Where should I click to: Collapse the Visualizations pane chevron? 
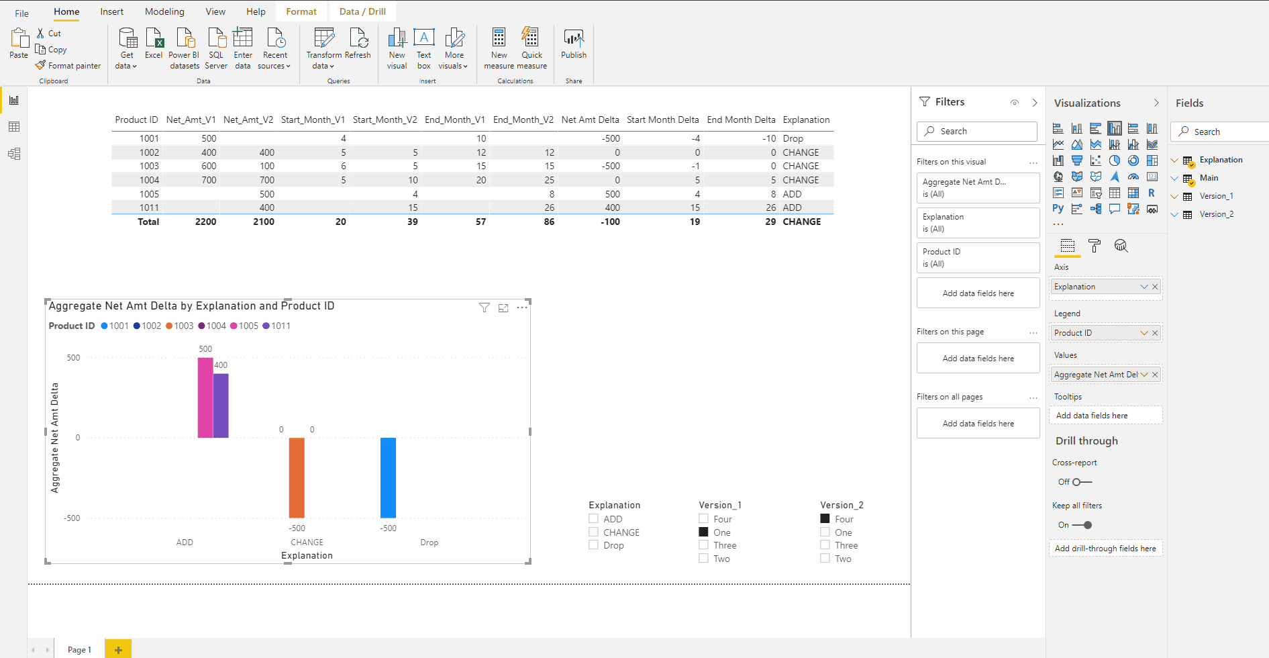click(1156, 103)
